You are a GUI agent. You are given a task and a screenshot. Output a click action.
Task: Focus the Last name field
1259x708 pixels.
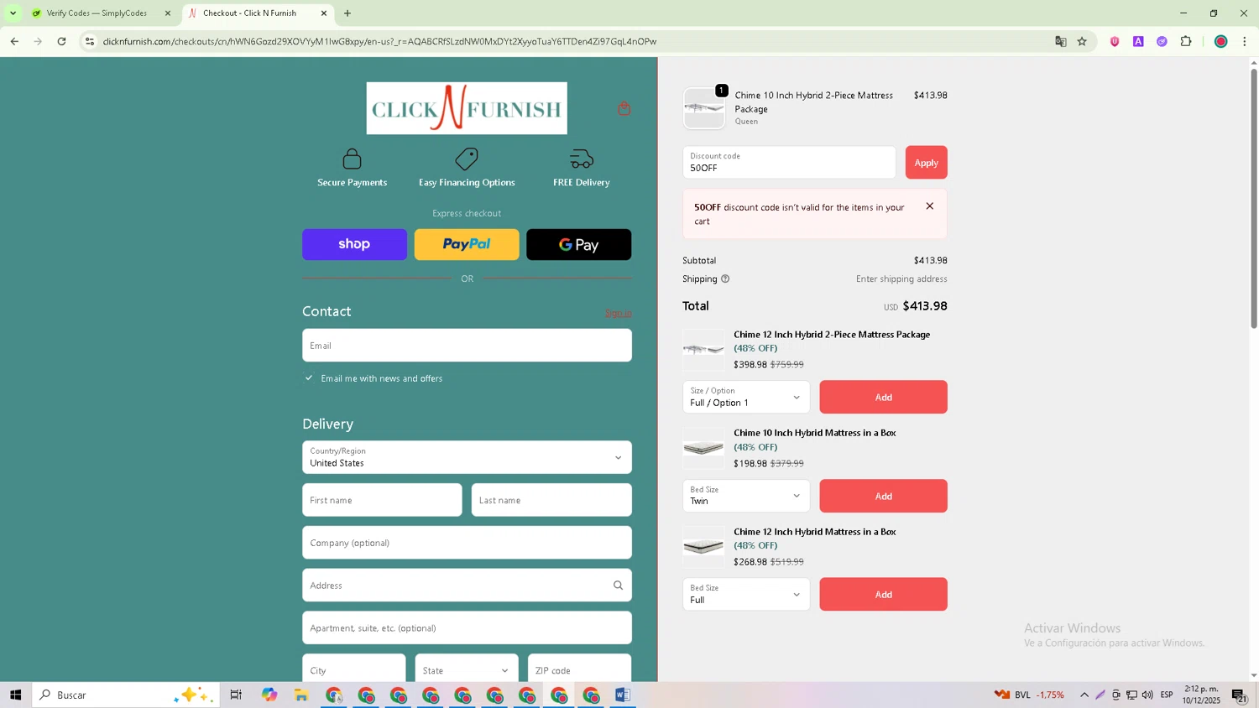(551, 500)
